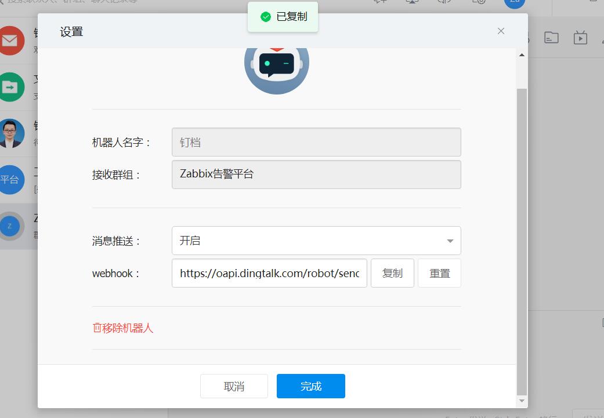This screenshot has height=418, width=604.
Task: Click the 机器人名字 field showing 钉档
Action: click(316, 142)
